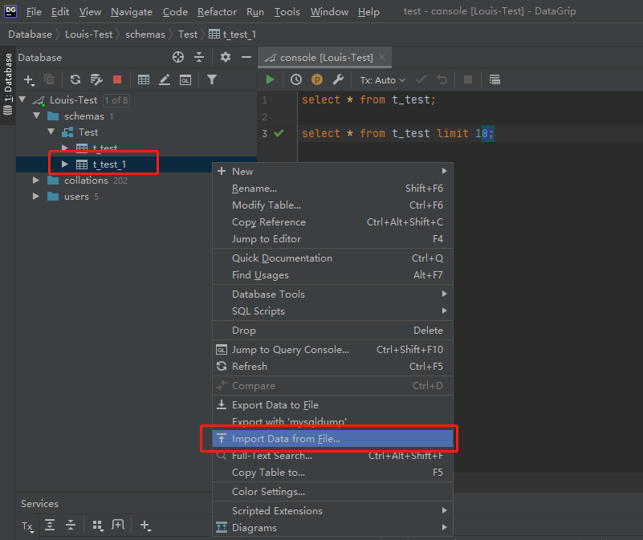Click editor line 1 select statement
The image size is (643, 540).
[x=368, y=100]
